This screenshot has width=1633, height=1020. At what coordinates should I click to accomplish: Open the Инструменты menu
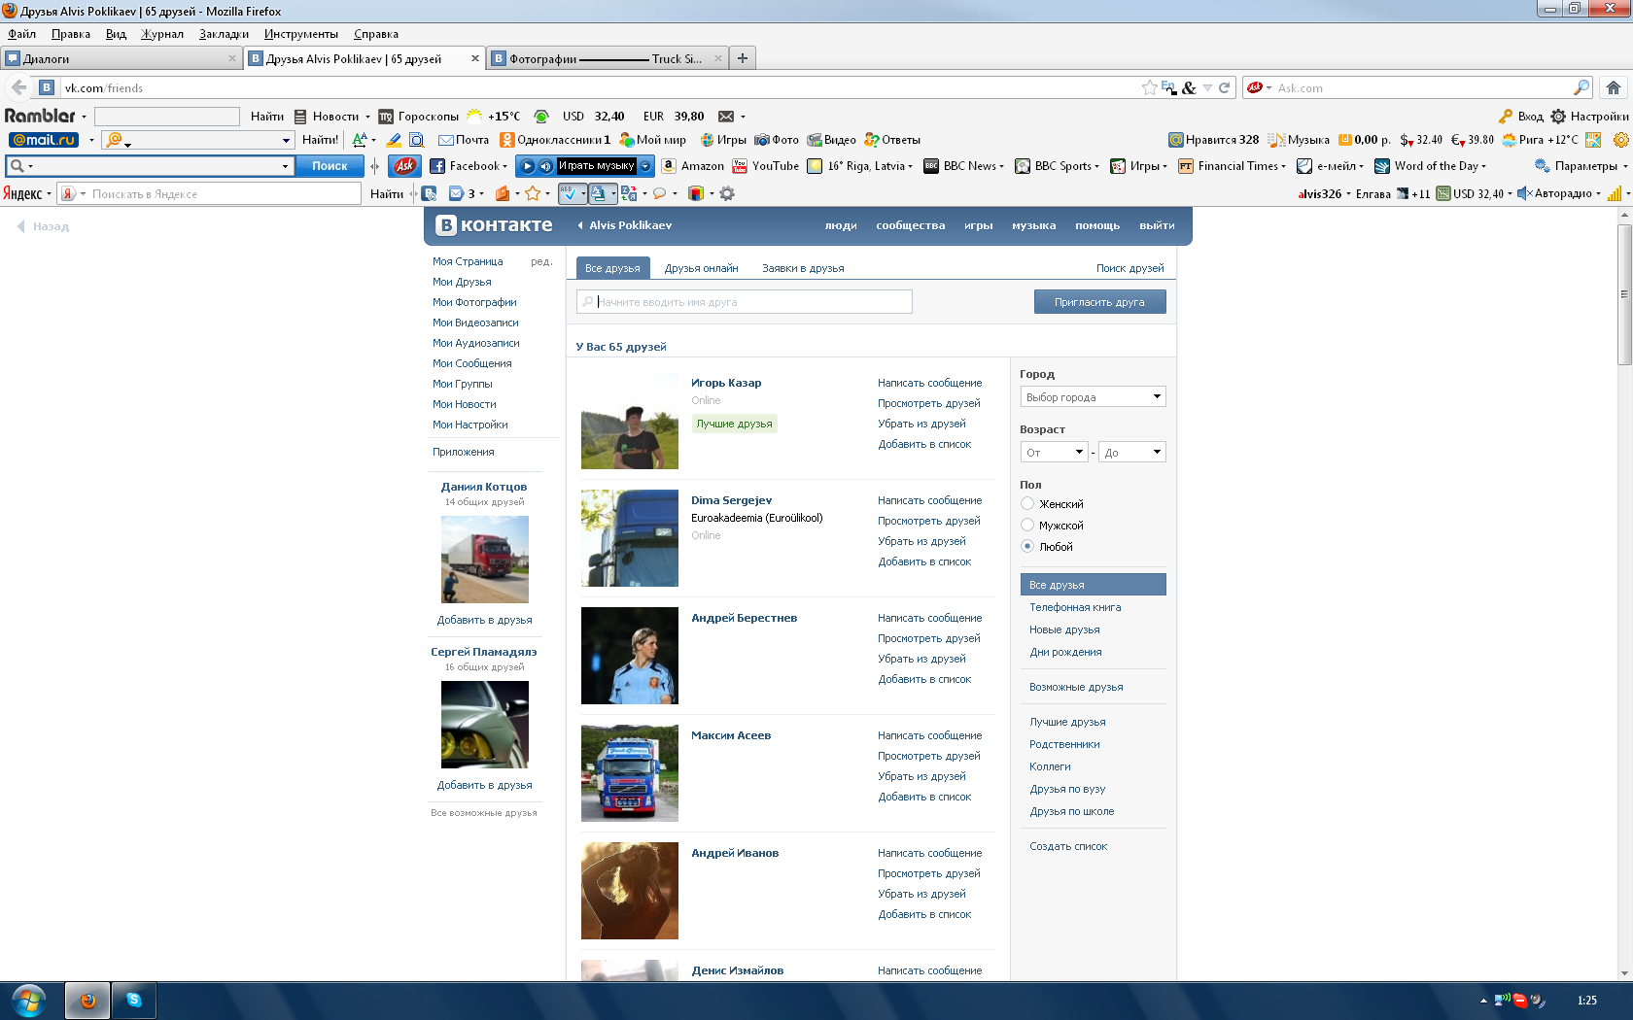click(x=301, y=34)
